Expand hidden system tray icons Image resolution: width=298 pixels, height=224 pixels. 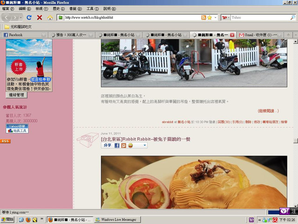click(259, 220)
